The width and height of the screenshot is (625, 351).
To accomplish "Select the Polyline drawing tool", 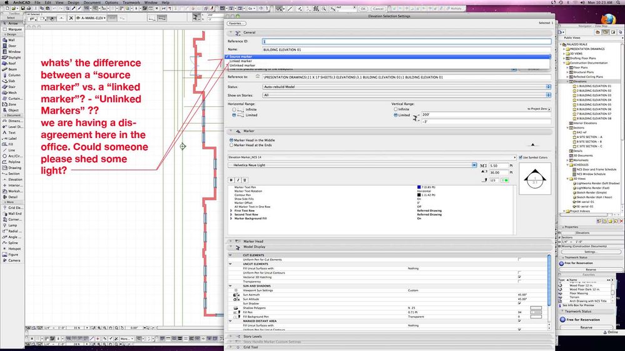I will point(13,162).
